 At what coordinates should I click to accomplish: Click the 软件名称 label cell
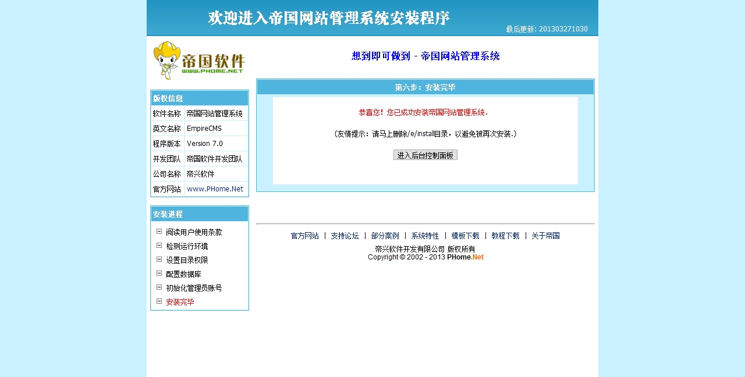pyautogui.click(x=168, y=113)
